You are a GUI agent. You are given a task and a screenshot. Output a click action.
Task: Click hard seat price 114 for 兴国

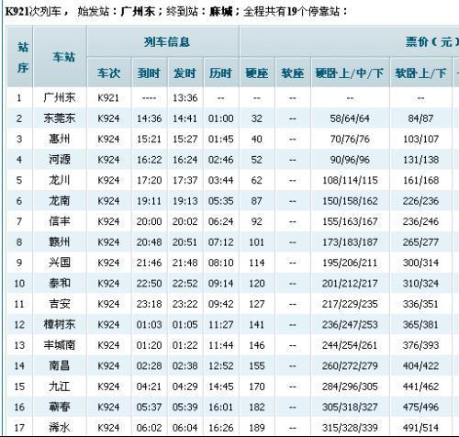pos(256,263)
